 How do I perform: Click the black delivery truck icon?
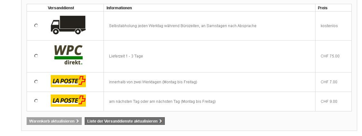68,25
